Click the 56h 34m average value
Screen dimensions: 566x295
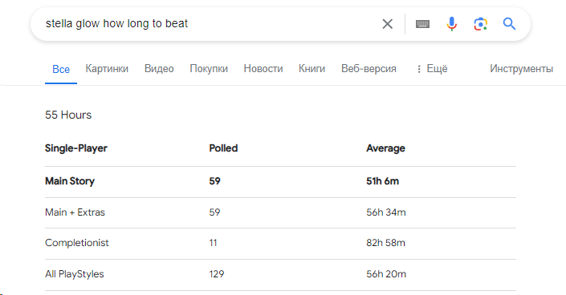point(386,212)
